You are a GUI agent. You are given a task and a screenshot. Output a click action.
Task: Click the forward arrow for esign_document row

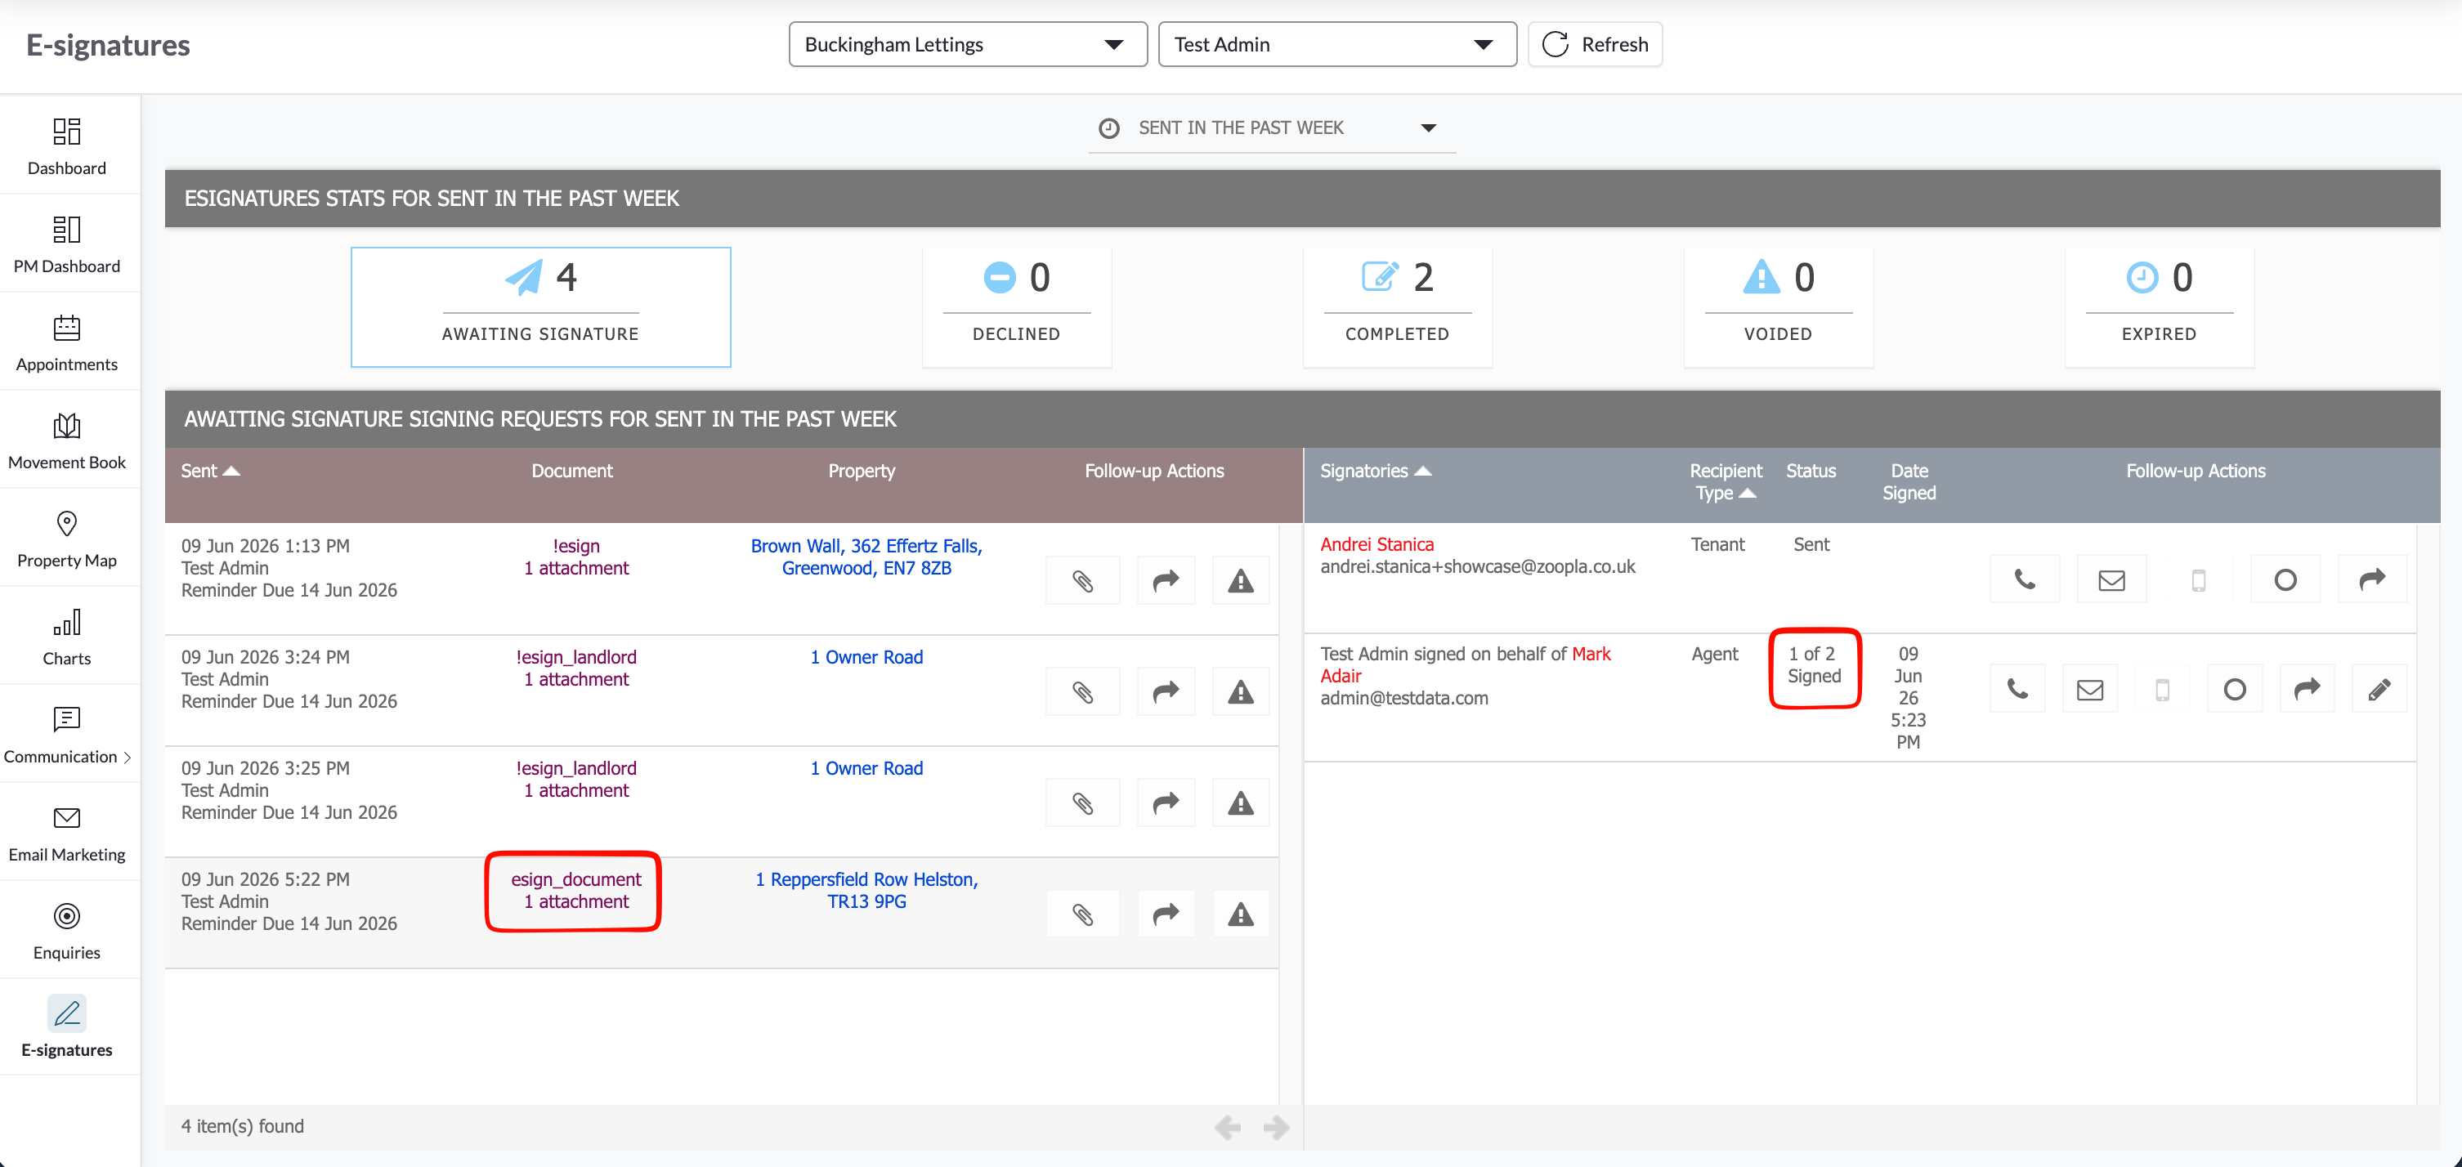point(1166,914)
